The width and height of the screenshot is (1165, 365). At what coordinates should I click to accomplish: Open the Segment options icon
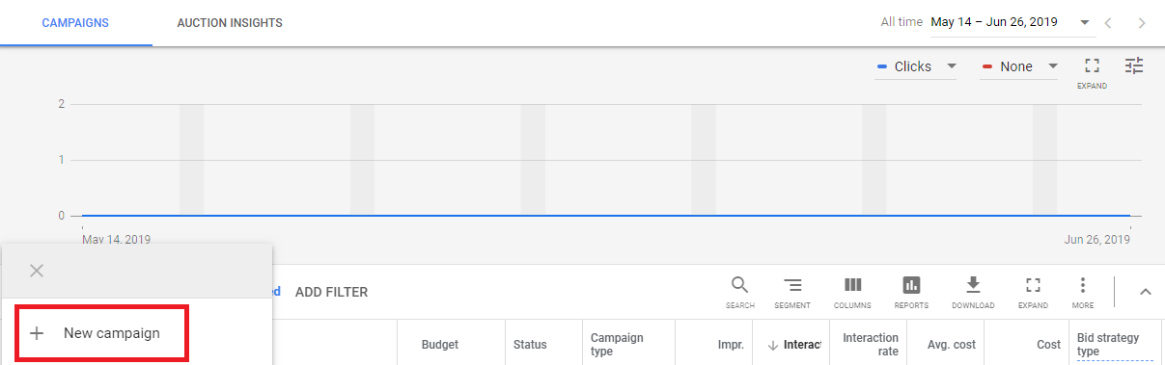coord(792,292)
